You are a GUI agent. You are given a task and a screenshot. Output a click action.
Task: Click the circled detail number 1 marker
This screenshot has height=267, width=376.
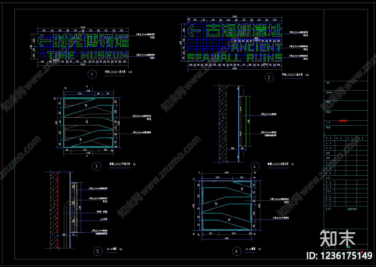[x=92, y=75]
